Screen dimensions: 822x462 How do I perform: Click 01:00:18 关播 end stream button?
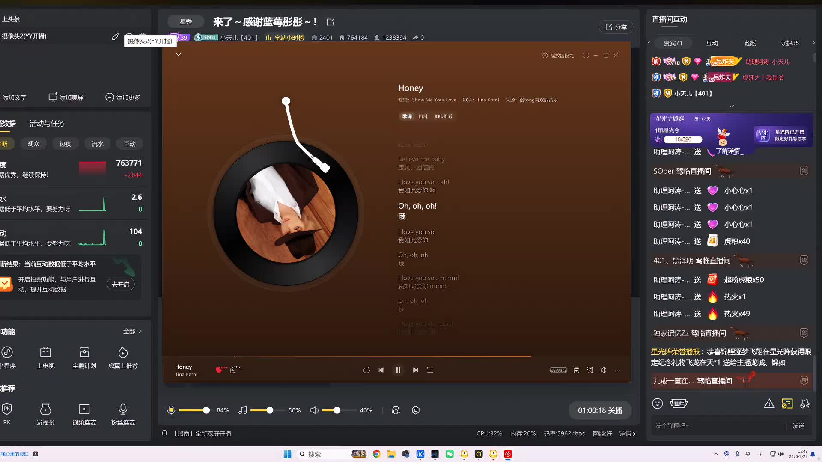tap(600, 410)
